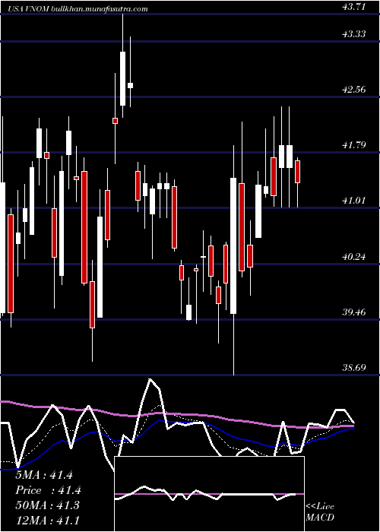
Task: Click the 12MA : 41.1 reading
Action: coord(47,520)
